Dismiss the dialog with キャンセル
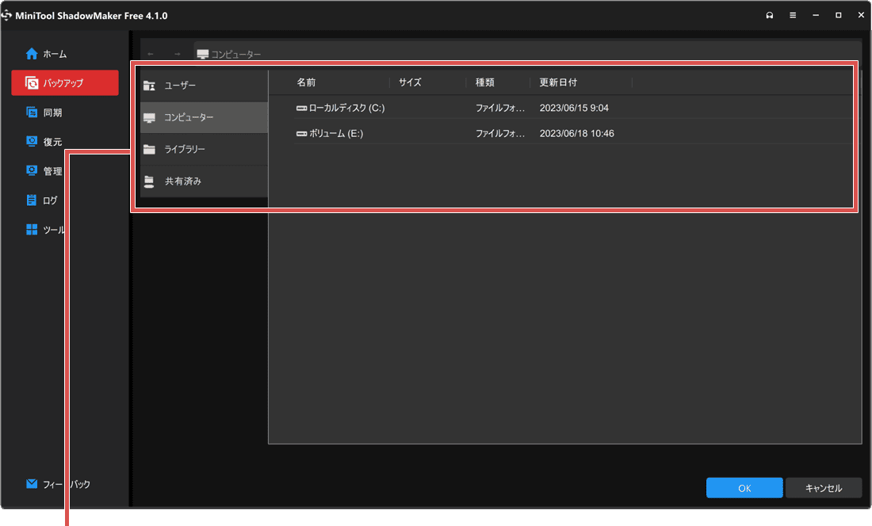 (x=823, y=488)
